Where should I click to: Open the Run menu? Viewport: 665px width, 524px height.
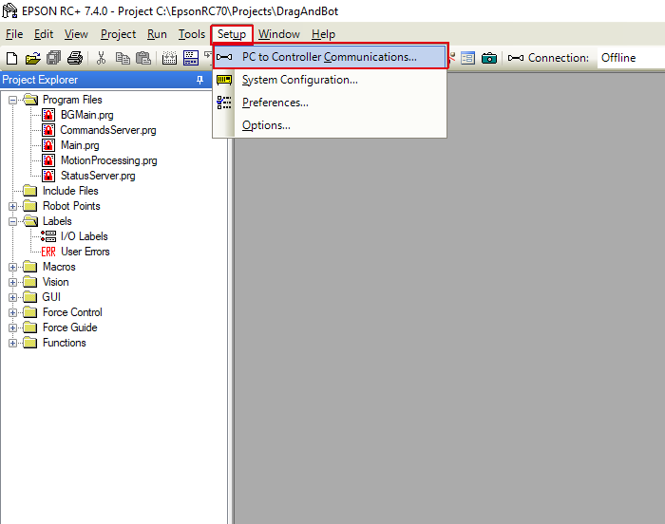157,34
